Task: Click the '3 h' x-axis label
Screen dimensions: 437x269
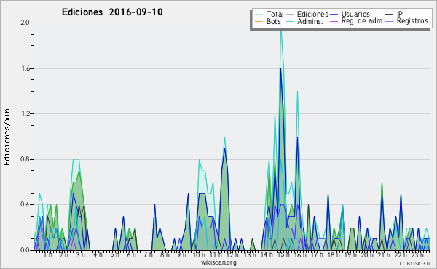Action: pos(81,254)
